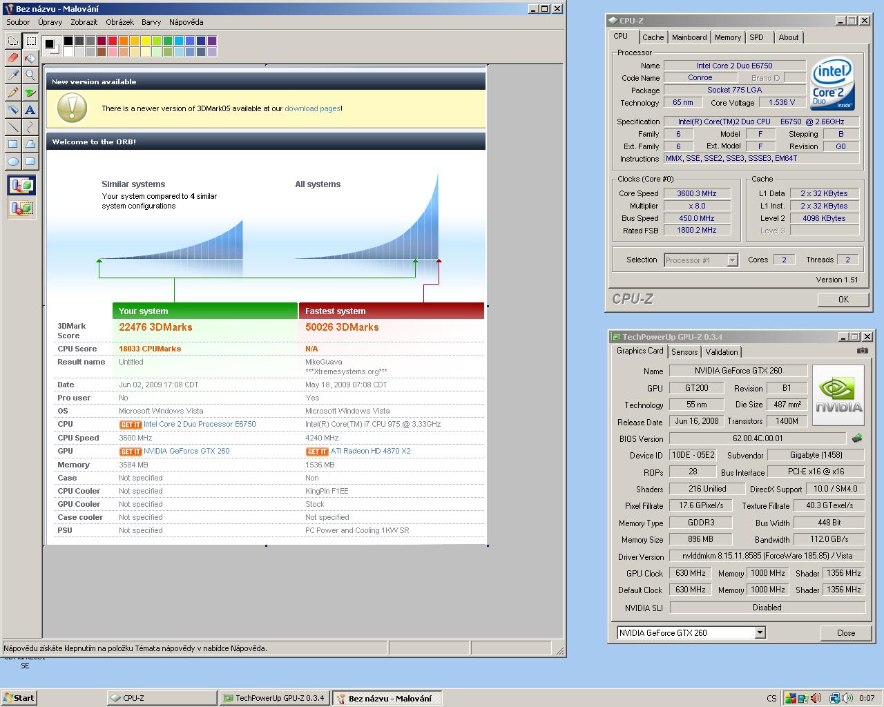Image resolution: width=884 pixels, height=707 pixels.
Task: Open the Barvy menu
Action: pos(151,22)
